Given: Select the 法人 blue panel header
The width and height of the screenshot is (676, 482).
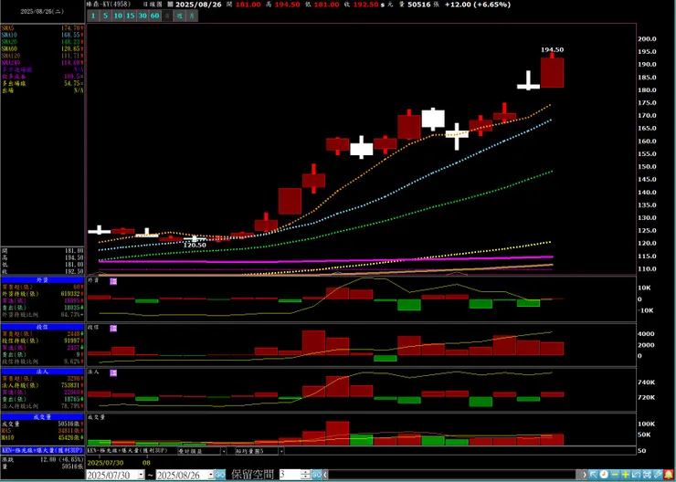Looking at the screenshot, I should [x=42, y=372].
